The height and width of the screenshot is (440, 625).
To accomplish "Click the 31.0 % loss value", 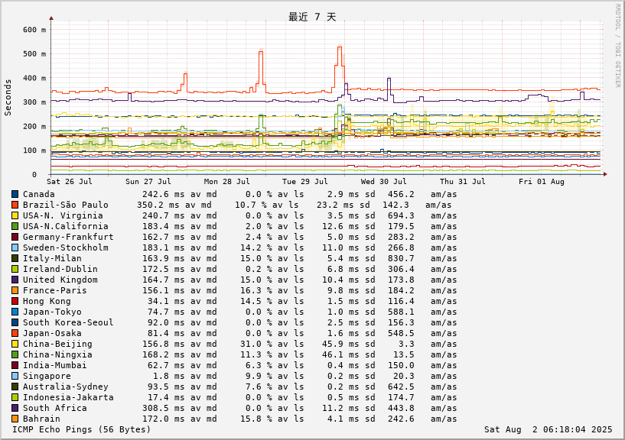I will tap(256, 345).
